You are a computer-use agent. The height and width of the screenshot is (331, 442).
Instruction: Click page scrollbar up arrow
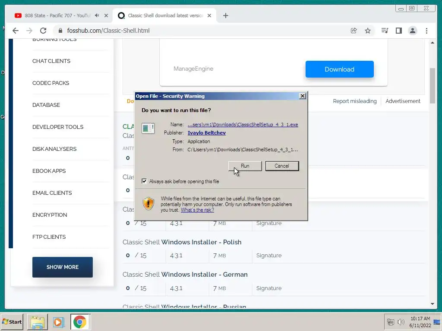click(433, 43)
